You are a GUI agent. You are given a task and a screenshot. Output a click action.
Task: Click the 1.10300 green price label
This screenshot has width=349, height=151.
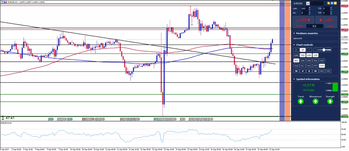344,54
